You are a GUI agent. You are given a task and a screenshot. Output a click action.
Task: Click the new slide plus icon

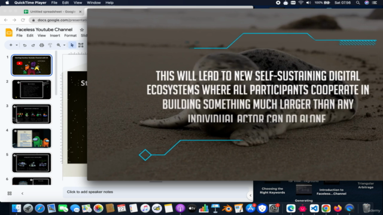click(11, 45)
